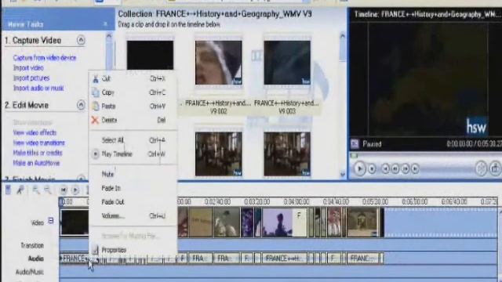This screenshot has height=282, width=502.
Task: Open Properties from the context menu
Action: (x=133, y=250)
